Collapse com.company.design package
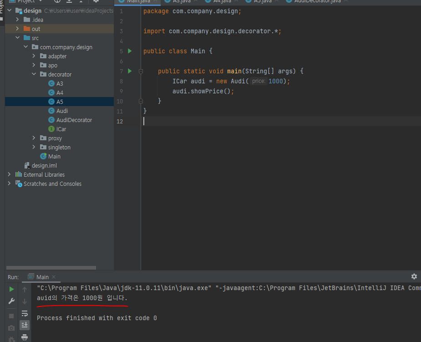The height and width of the screenshot is (342, 421). 26,47
